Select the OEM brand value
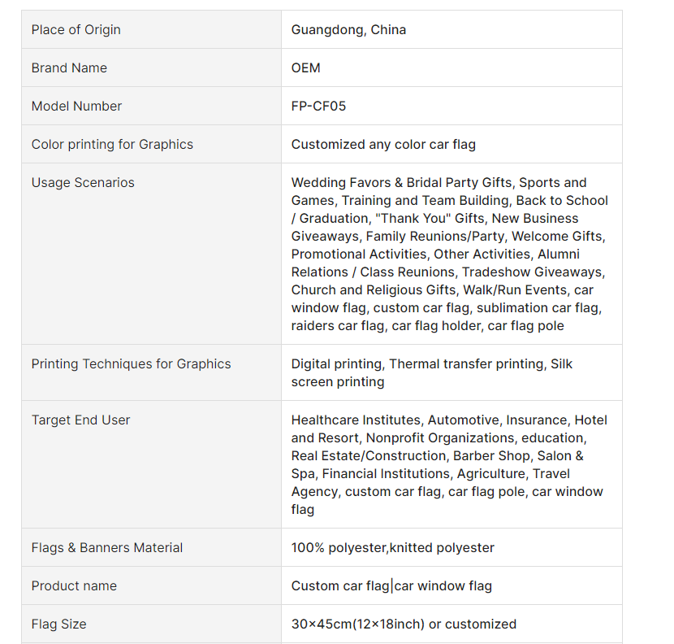The image size is (674, 644). point(305,68)
